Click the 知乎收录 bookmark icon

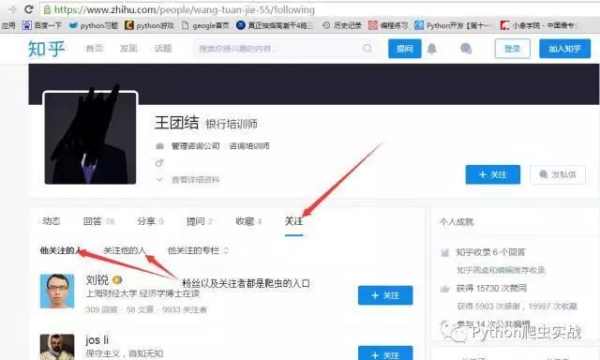(x=444, y=252)
